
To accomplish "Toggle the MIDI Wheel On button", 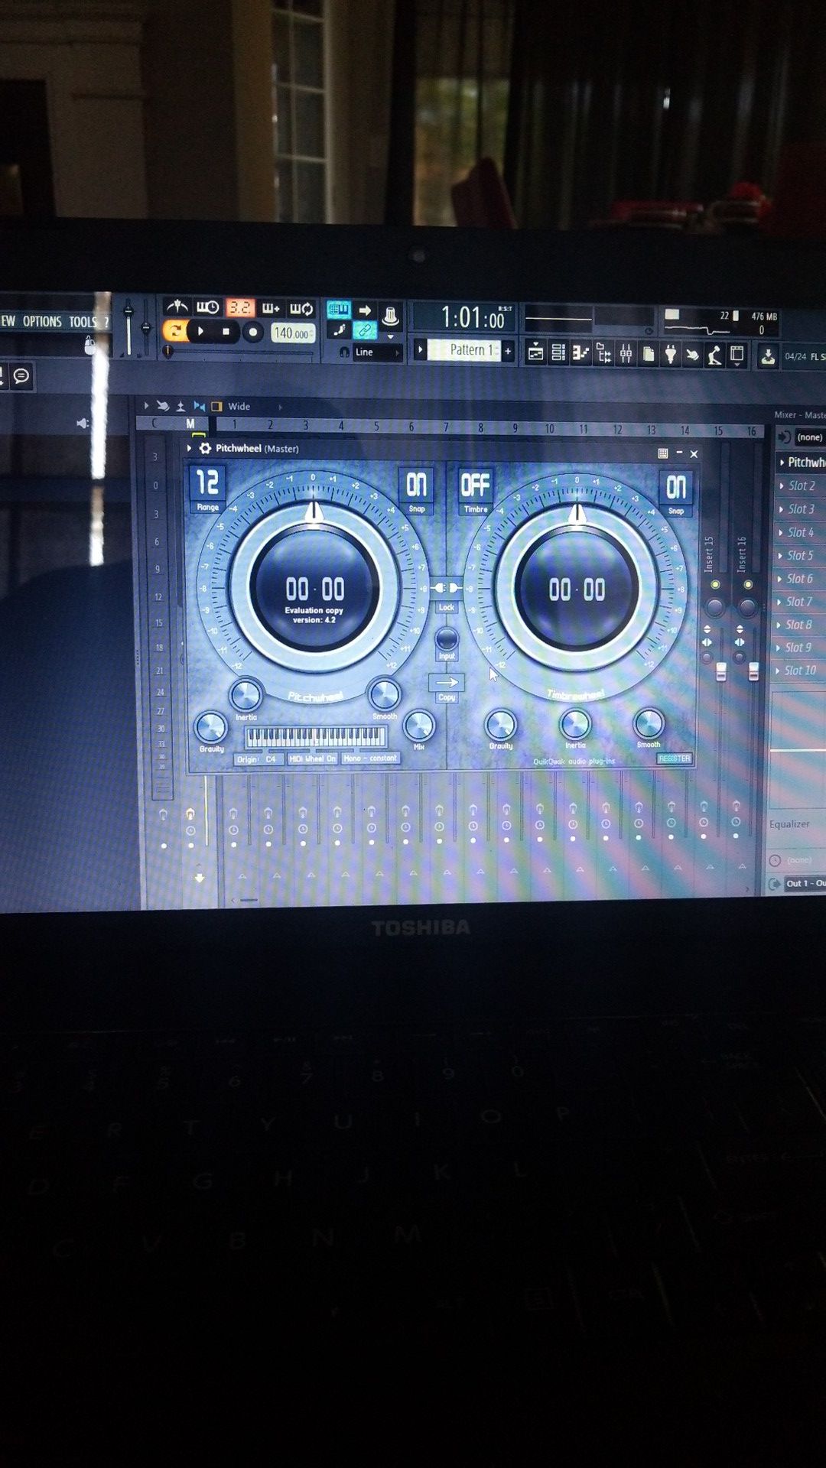I will pos(312,758).
